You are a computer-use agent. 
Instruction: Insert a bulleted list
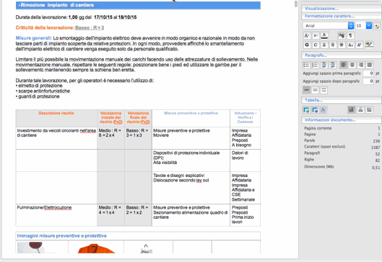pyautogui.click(x=306, y=65)
